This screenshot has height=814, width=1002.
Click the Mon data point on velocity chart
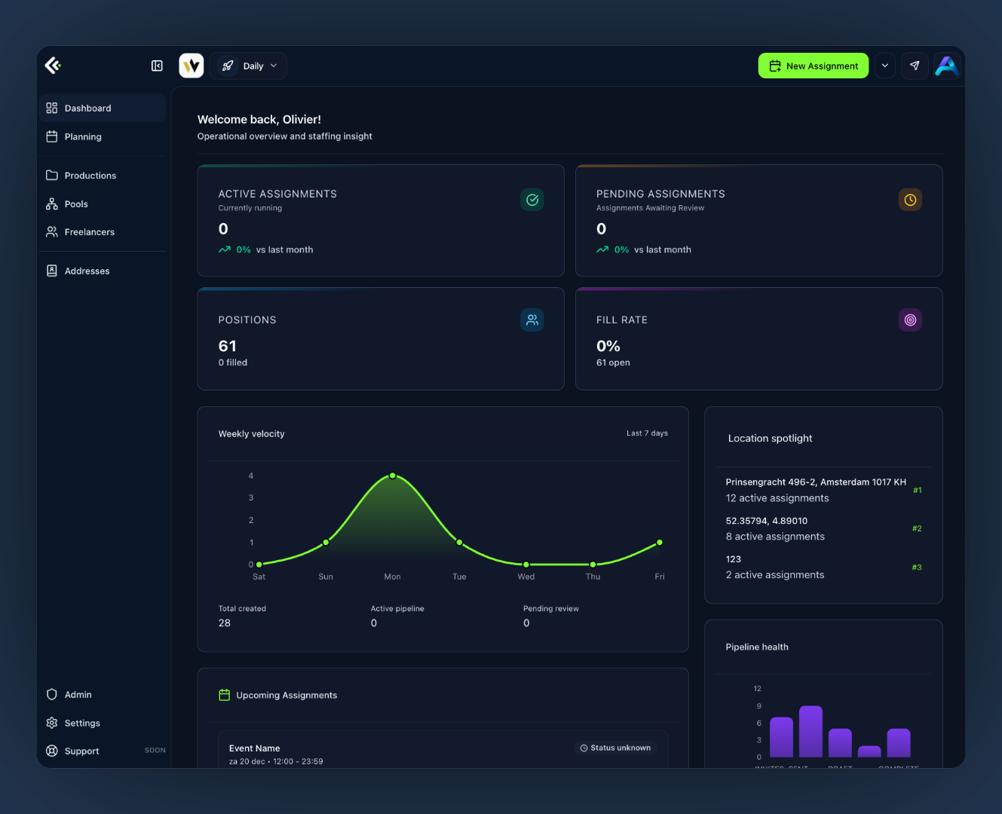tap(393, 476)
